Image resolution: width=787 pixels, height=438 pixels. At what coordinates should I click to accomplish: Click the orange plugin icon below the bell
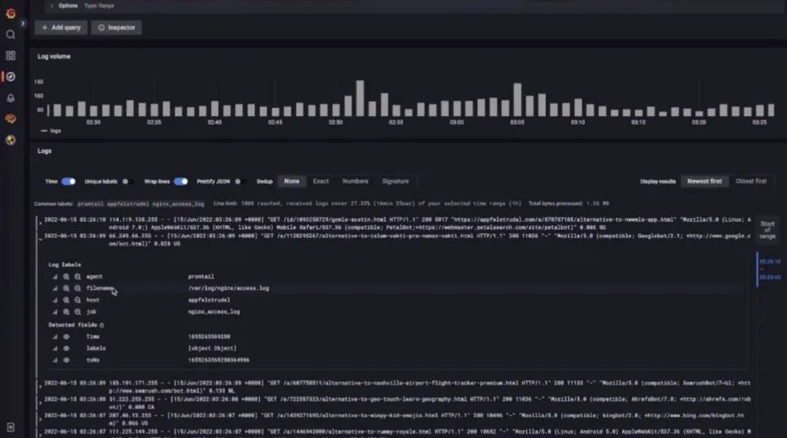11,119
